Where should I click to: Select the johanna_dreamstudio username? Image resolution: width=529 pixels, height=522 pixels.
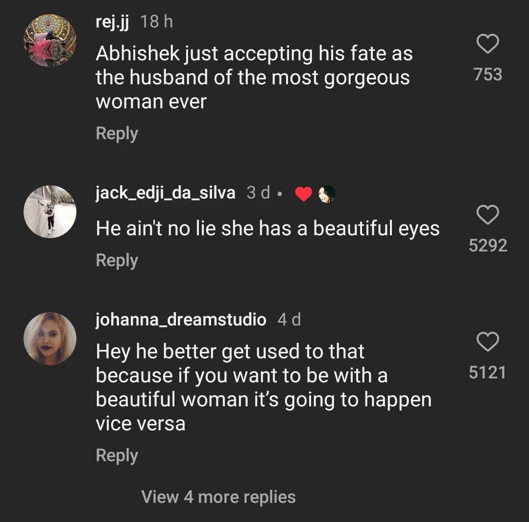[181, 320]
